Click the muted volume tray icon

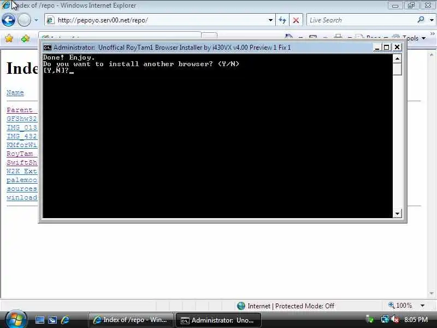pos(395,319)
